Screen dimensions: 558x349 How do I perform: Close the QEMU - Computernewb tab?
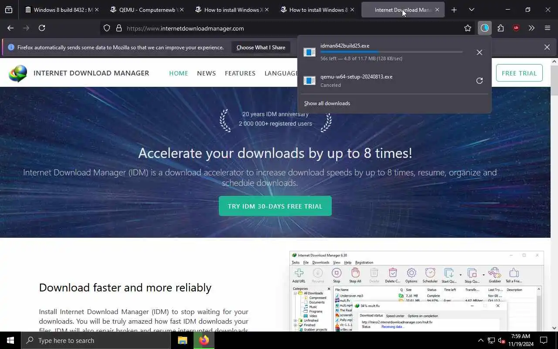(181, 10)
